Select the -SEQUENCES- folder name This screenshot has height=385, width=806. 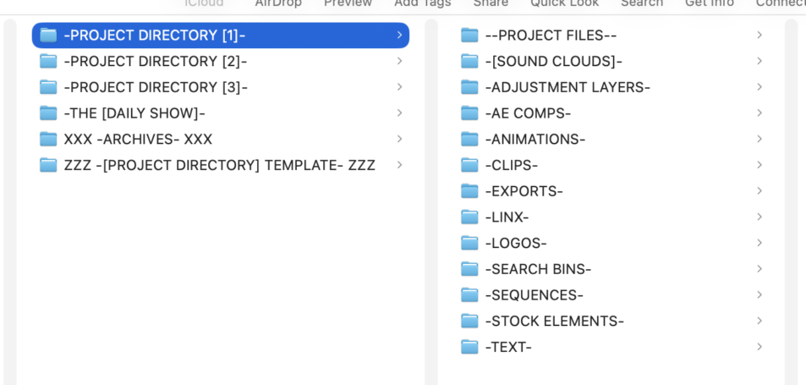tap(534, 295)
